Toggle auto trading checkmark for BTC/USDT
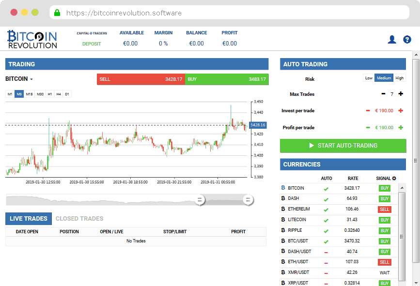Image resolution: width=420 pixels, height=286 pixels. click(326, 241)
